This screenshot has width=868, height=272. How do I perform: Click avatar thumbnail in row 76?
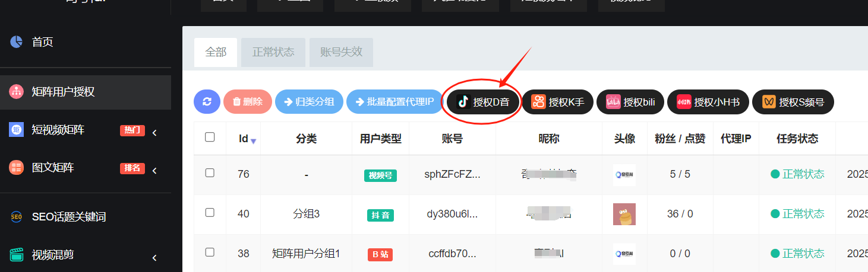[624, 175]
